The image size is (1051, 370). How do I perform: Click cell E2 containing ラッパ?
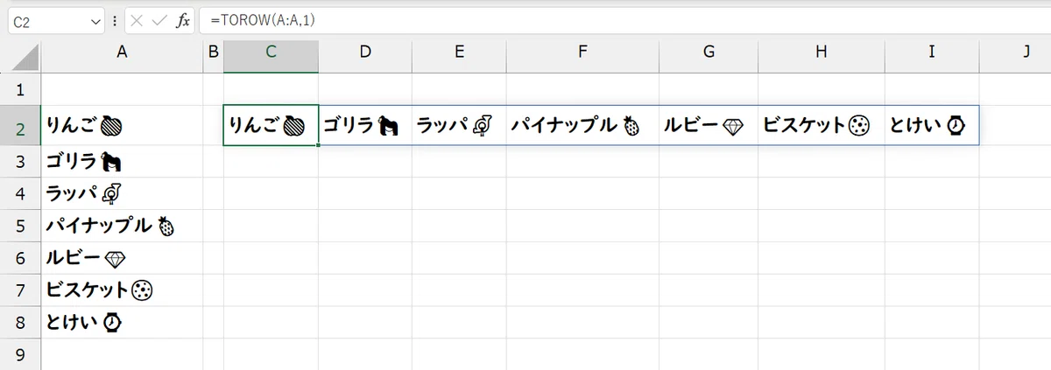point(459,126)
